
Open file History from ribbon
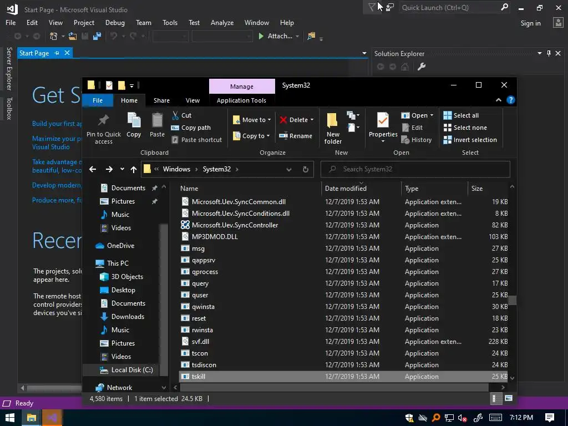point(417,140)
